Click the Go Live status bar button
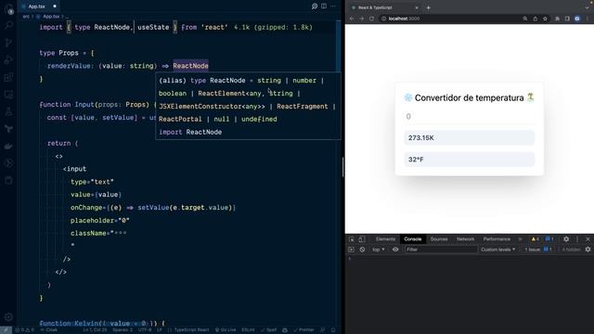Image resolution: width=594 pixels, height=334 pixels. pyautogui.click(x=225, y=330)
